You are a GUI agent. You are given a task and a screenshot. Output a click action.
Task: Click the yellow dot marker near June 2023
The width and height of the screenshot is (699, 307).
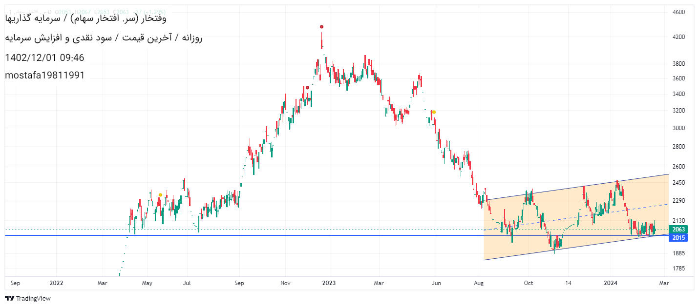[434, 112]
